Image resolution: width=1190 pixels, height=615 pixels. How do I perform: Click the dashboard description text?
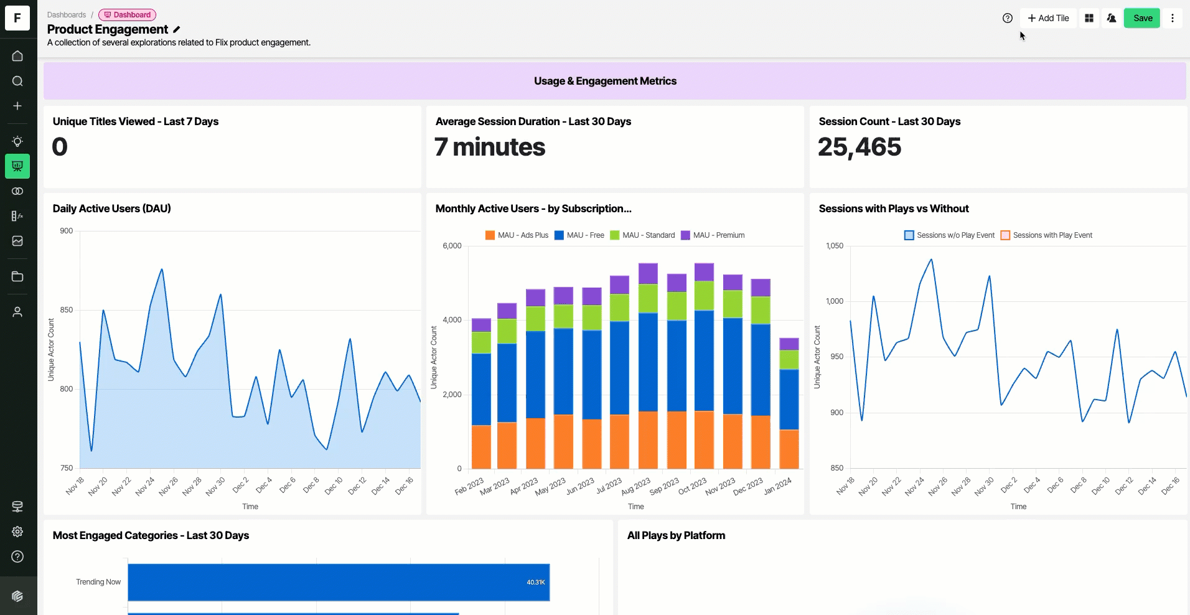[179, 42]
